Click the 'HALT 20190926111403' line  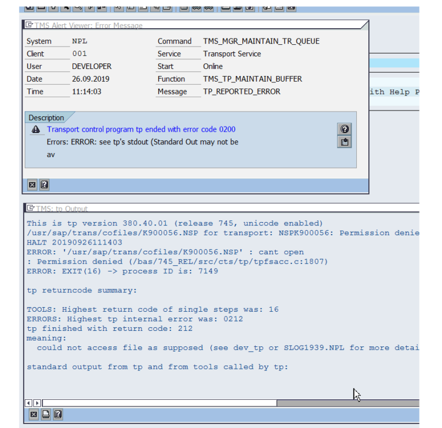74,242
